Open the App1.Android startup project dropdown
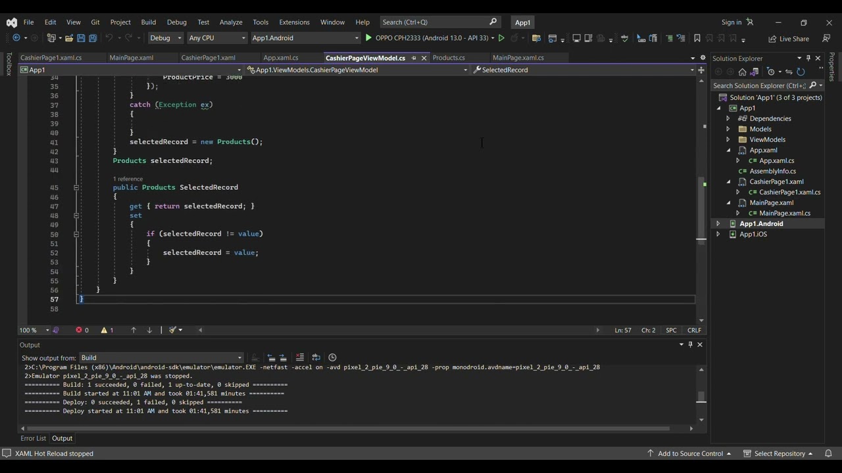Screen dimensions: 842x473 [x=306, y=38]
